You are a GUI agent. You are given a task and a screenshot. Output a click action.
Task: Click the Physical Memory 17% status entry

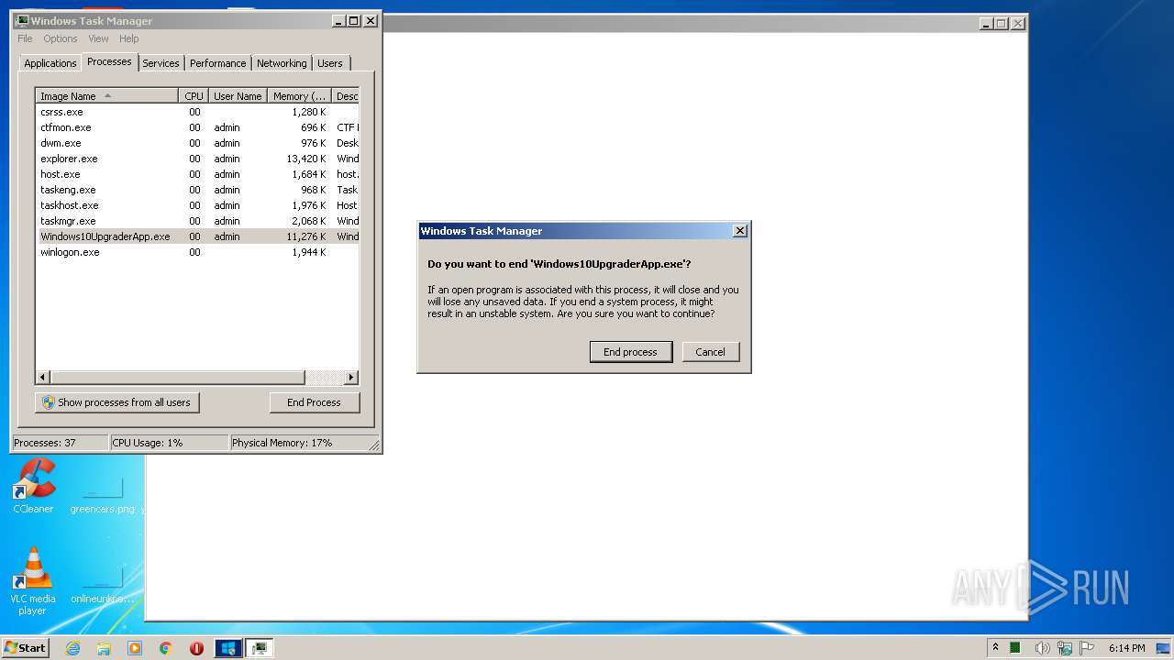298,443
